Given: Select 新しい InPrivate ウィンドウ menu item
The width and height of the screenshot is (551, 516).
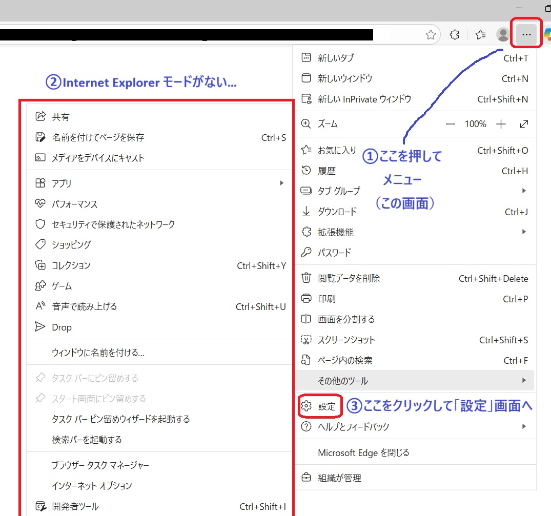Looking at the screenshot, I should 364,99.
